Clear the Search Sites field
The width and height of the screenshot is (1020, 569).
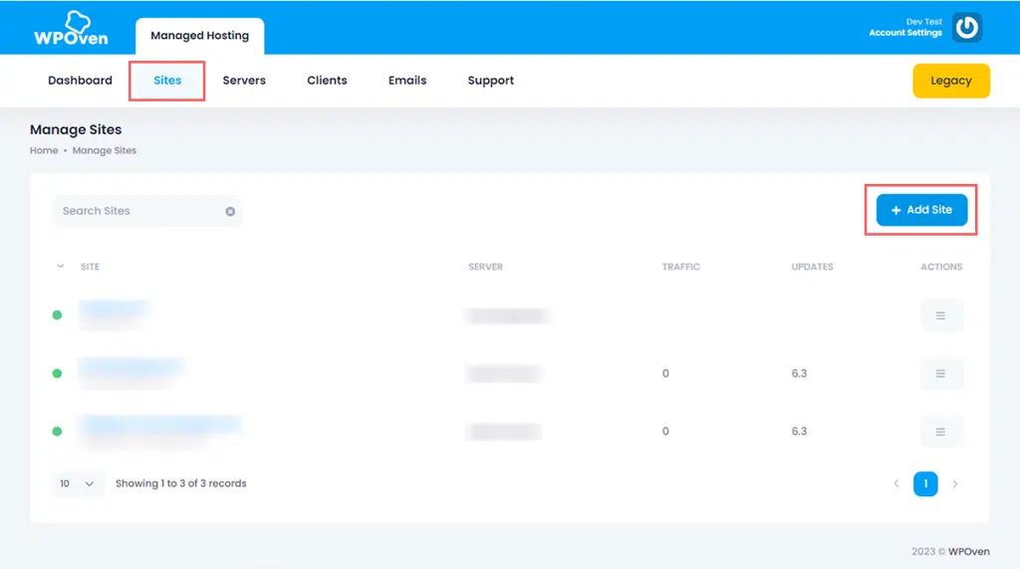[x=230, y=211]
